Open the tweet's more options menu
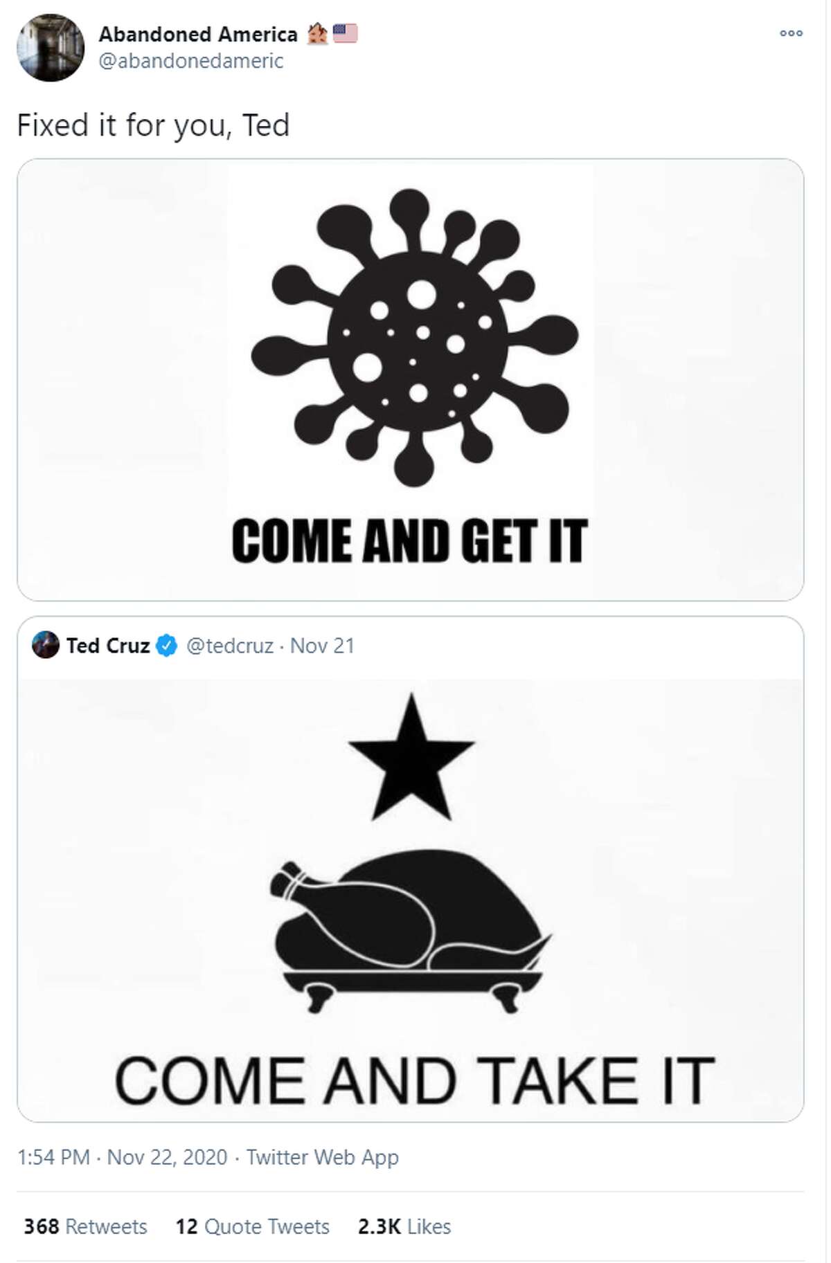The width and height of the screenshot is (831, 1263). [791, 33]
